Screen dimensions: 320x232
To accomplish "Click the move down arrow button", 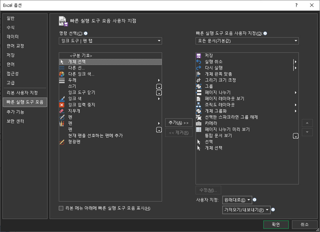I will (307, 132).
